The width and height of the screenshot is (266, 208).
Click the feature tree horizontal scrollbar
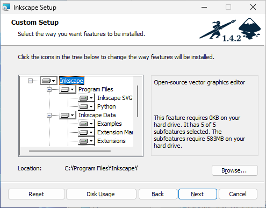pos(70,151)
